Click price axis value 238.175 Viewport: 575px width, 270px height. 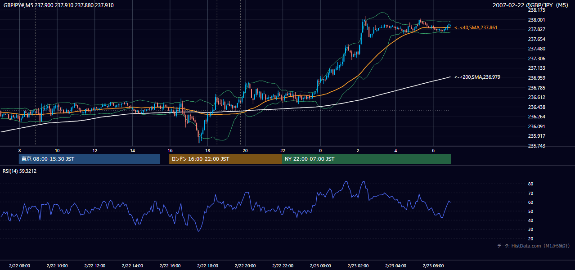537,10
